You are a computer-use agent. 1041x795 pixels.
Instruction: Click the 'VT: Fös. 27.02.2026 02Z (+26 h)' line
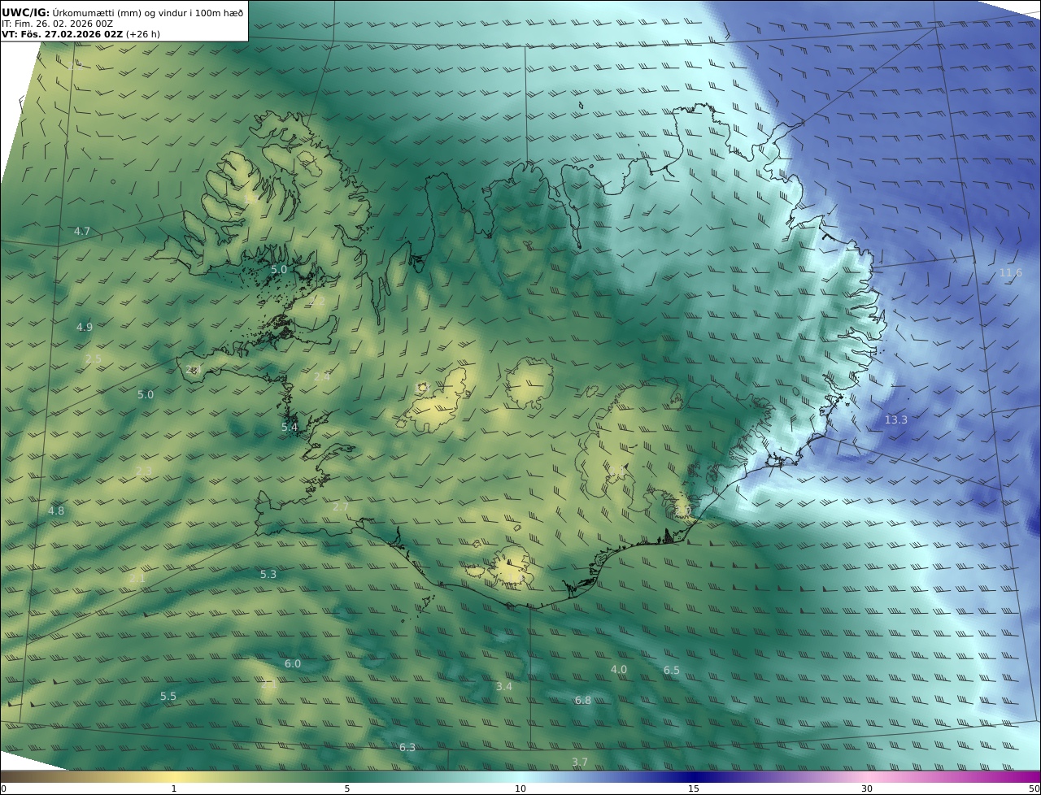[81, 34]
